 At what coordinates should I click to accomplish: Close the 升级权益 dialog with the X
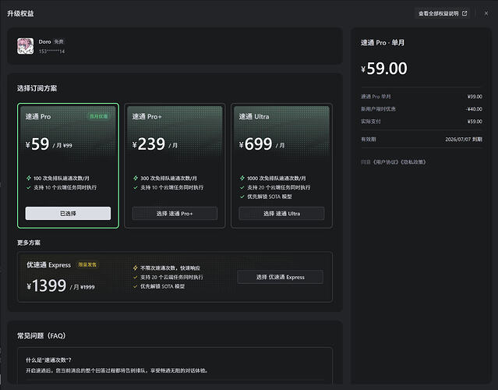pyautogui.click(x=486, y=13)
